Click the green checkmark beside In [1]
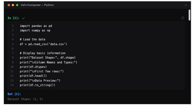The image size is (192, 106). click(23, 18)
